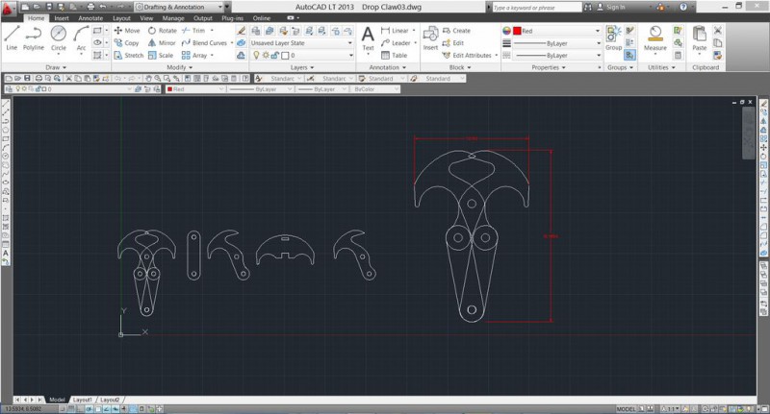The image size is (770, 414).
Task: Expand the Layers panel
Action: (x=301, y=67)
